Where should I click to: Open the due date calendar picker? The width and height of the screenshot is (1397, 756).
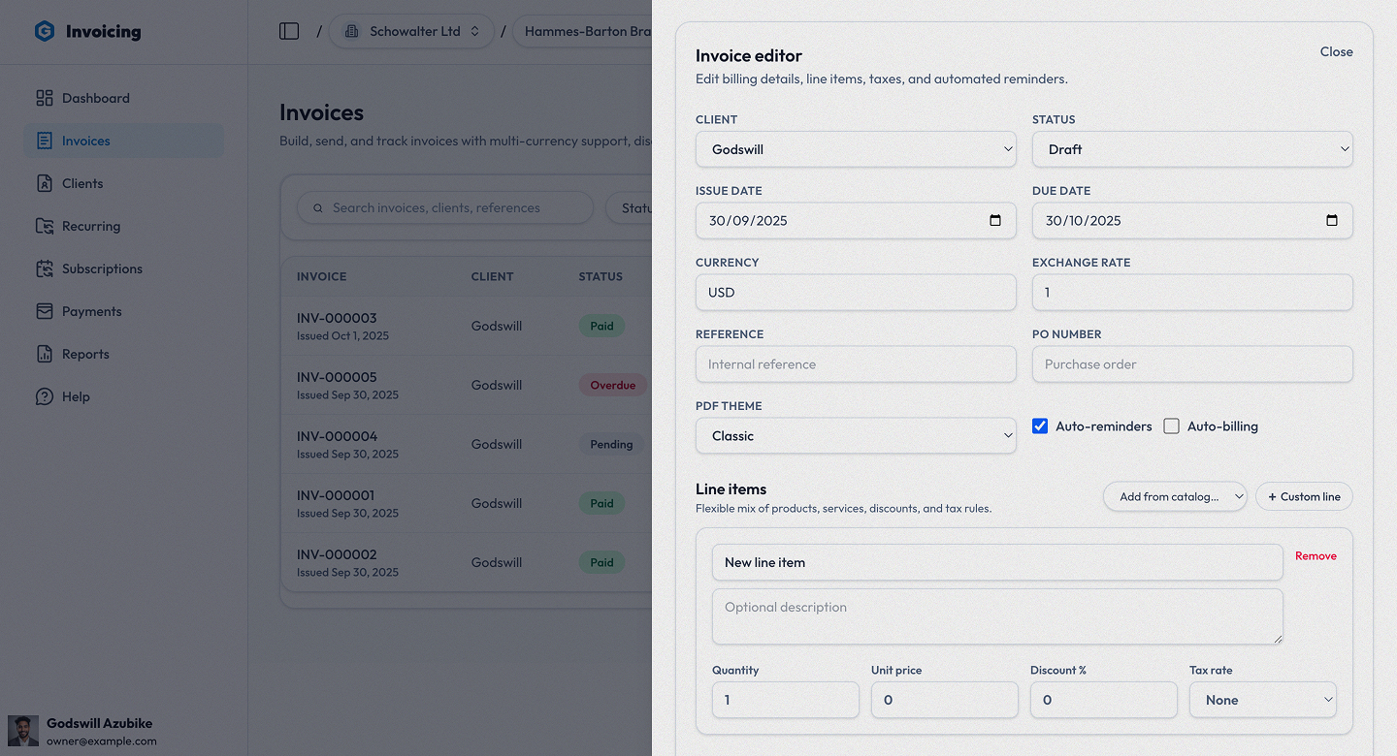click(1332, 221)
